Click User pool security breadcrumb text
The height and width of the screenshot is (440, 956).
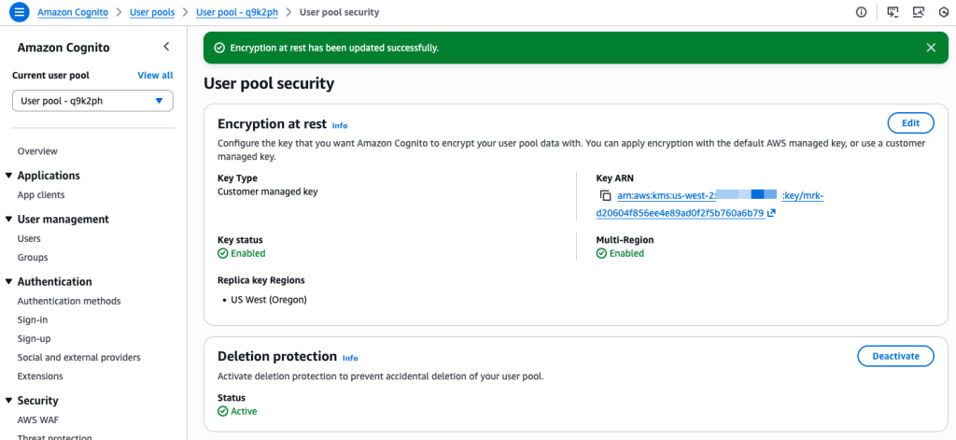(x=339, y=12)
